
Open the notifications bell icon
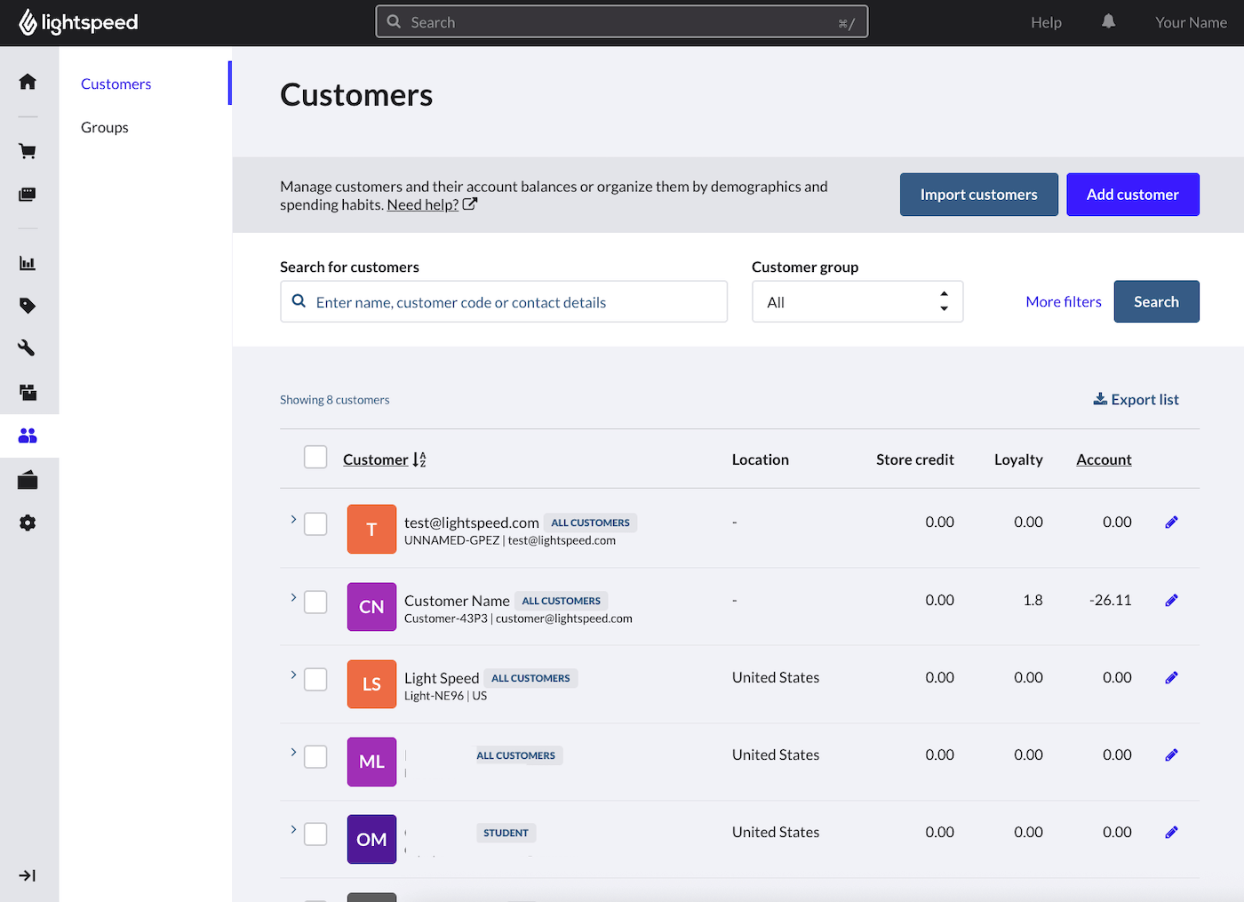click(1108, 21)
